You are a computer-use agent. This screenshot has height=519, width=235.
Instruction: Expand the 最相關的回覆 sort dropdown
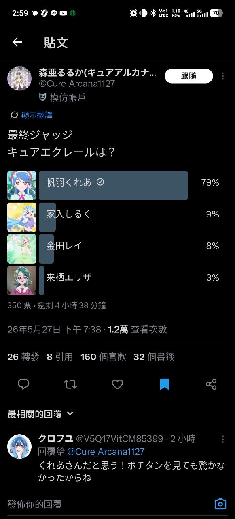(x=40, y=414)
